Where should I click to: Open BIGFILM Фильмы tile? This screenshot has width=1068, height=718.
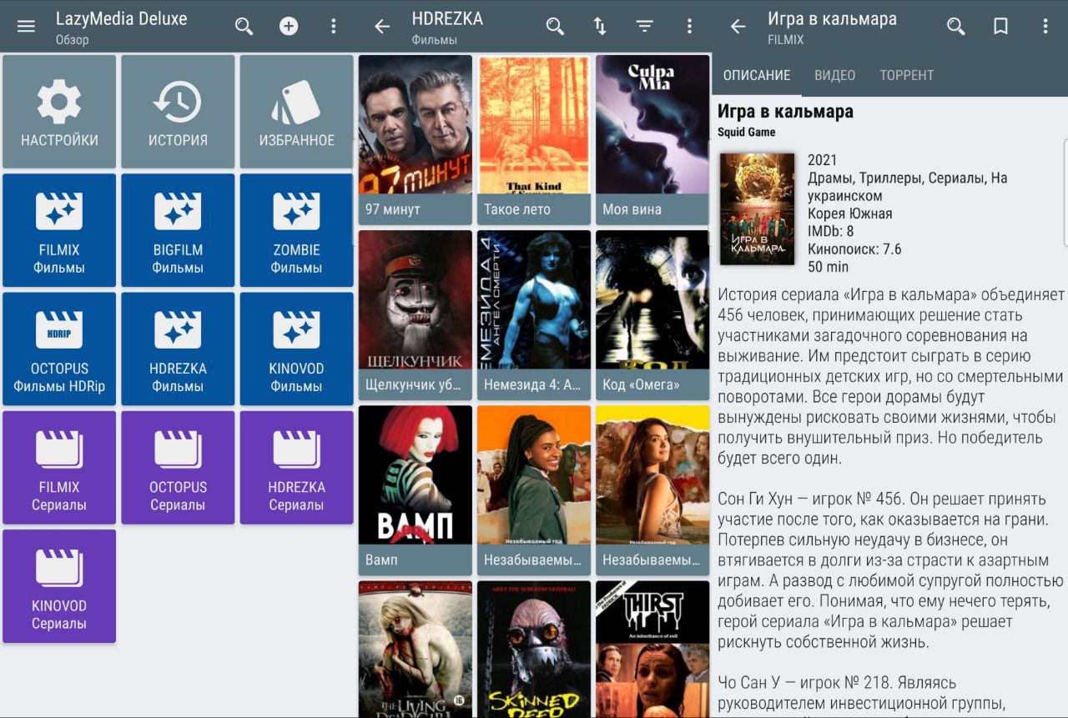pyautogui.click(x=178, y=230)
